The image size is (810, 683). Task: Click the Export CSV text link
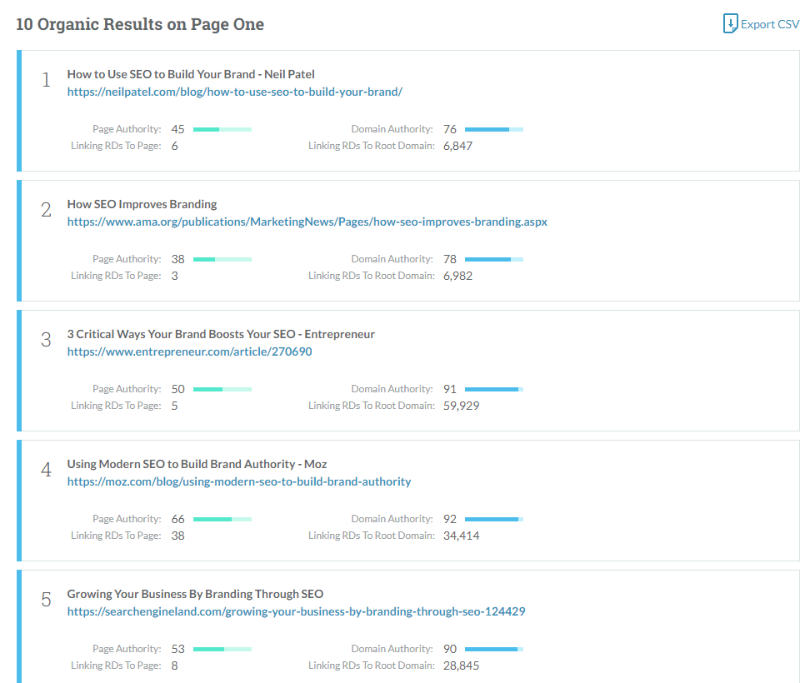(x=770, y=24)
